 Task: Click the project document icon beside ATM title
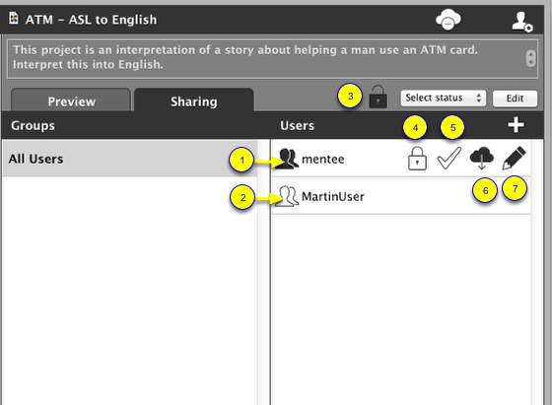click(14, 19)
